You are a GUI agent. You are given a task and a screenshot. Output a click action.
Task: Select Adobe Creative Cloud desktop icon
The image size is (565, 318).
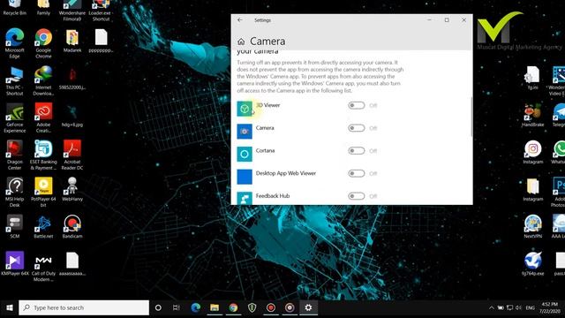tap(43, 117)
